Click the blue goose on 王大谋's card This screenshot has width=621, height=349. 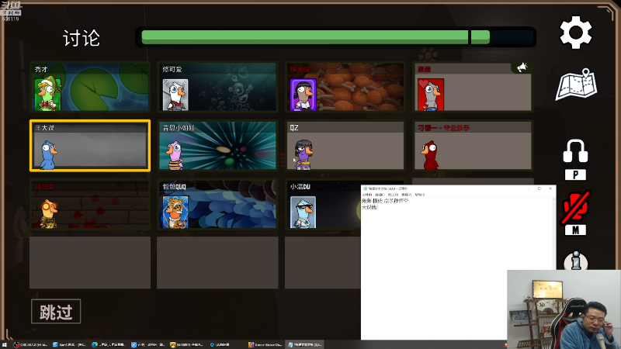coord(48,156)
